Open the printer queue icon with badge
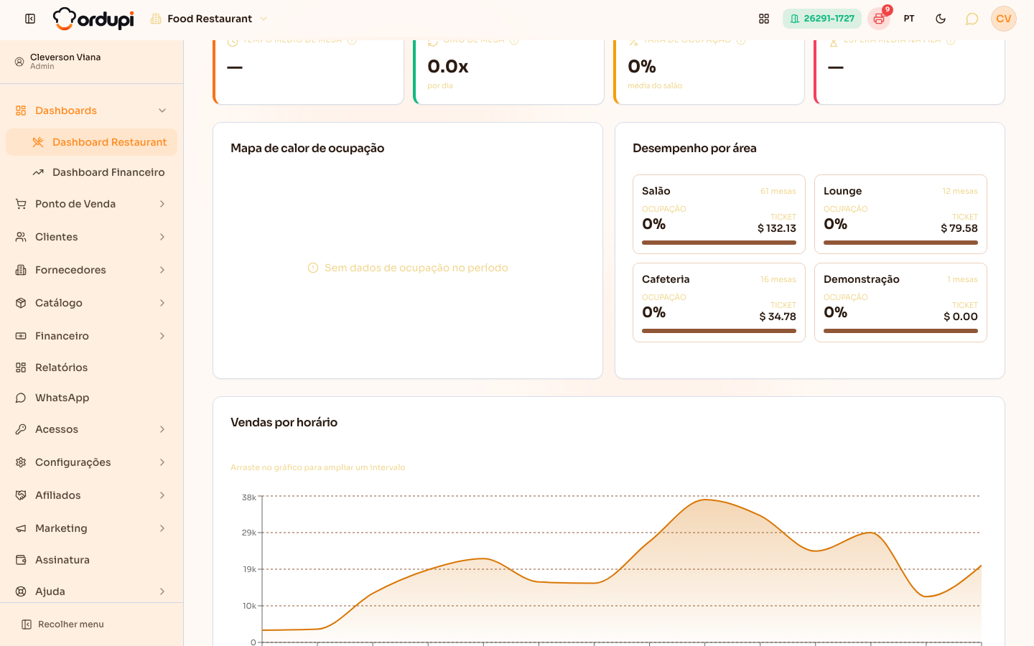This screenshot has height=646, width=1034. [879, 19]
